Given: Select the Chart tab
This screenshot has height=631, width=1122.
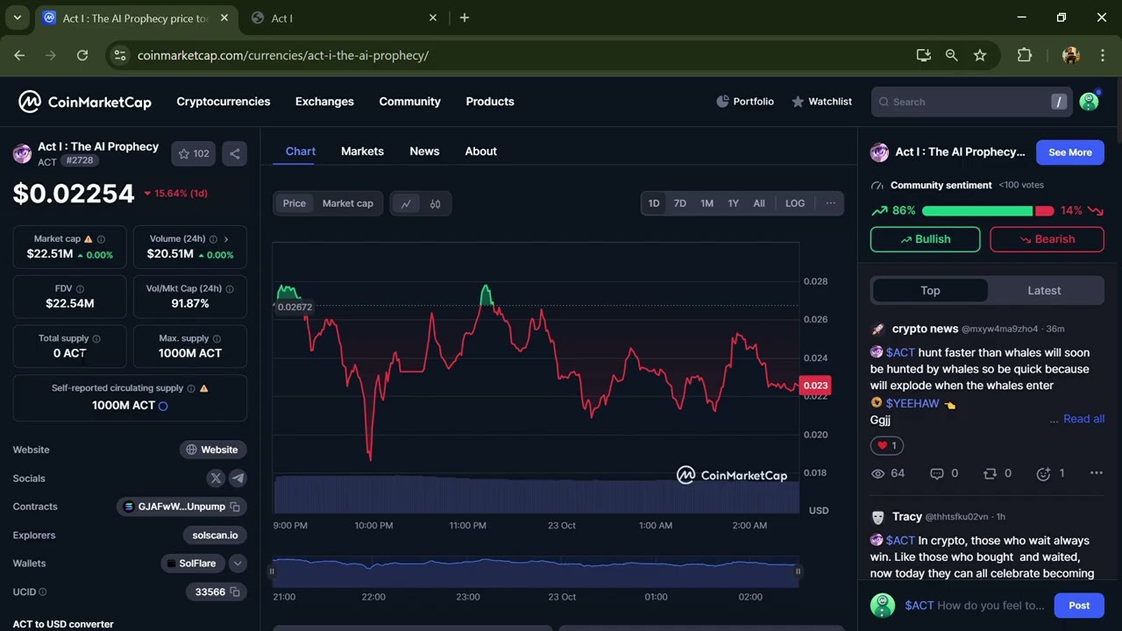Looking at the screenshot, I should pos(301,151).
